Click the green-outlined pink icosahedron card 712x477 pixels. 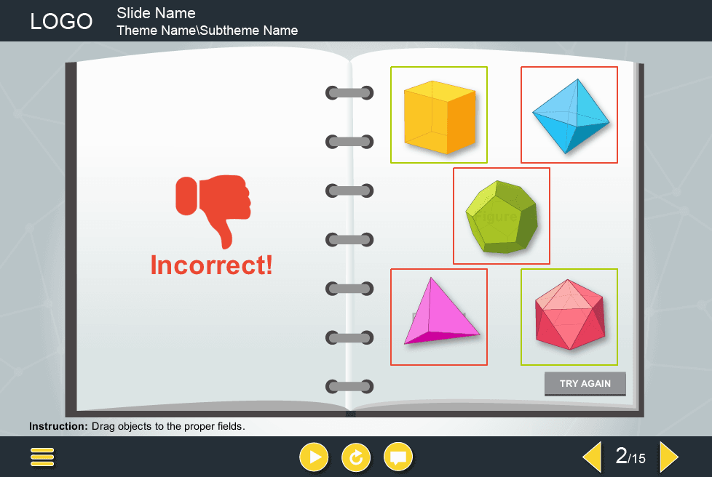(569, 317)
